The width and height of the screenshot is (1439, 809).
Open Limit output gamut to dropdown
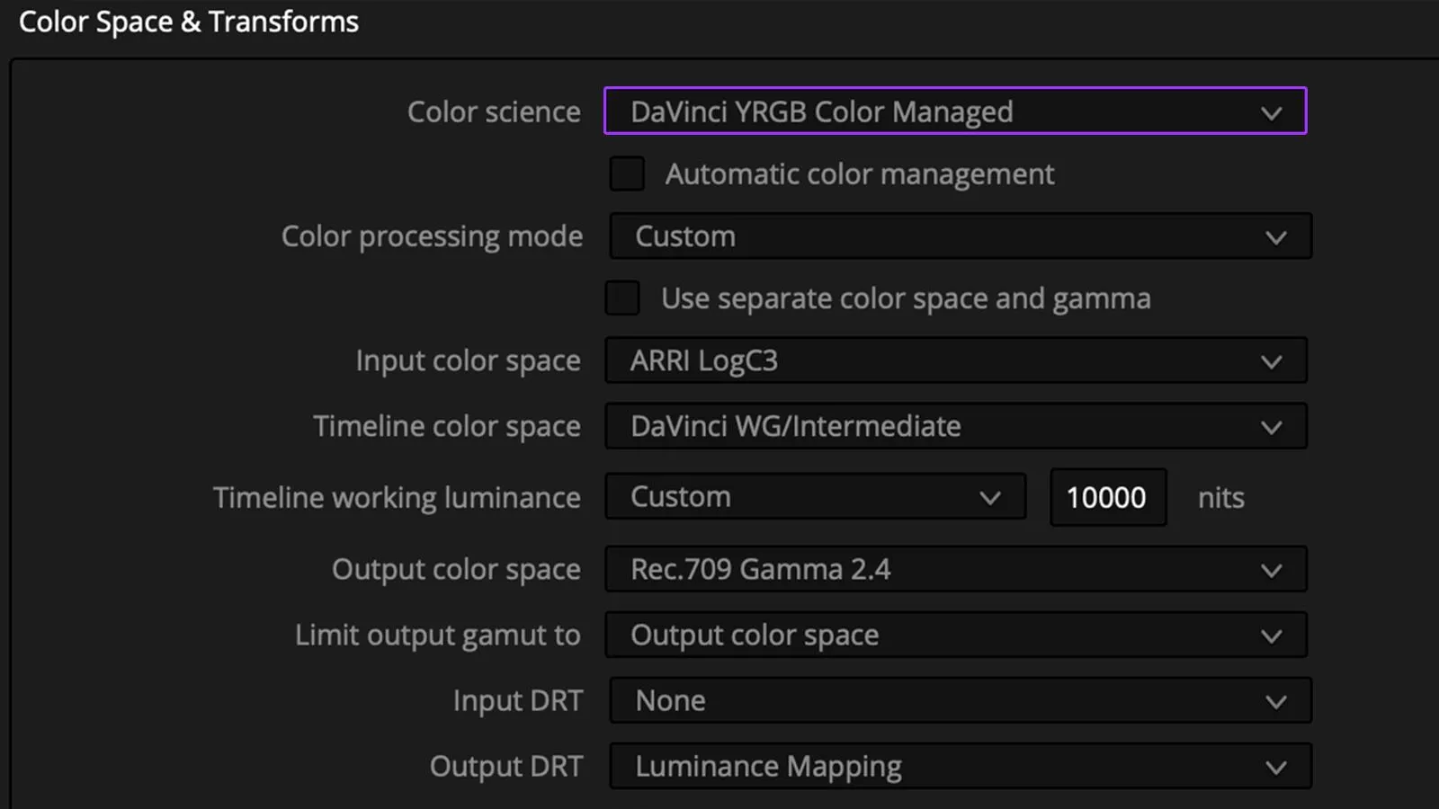[955, 636]
